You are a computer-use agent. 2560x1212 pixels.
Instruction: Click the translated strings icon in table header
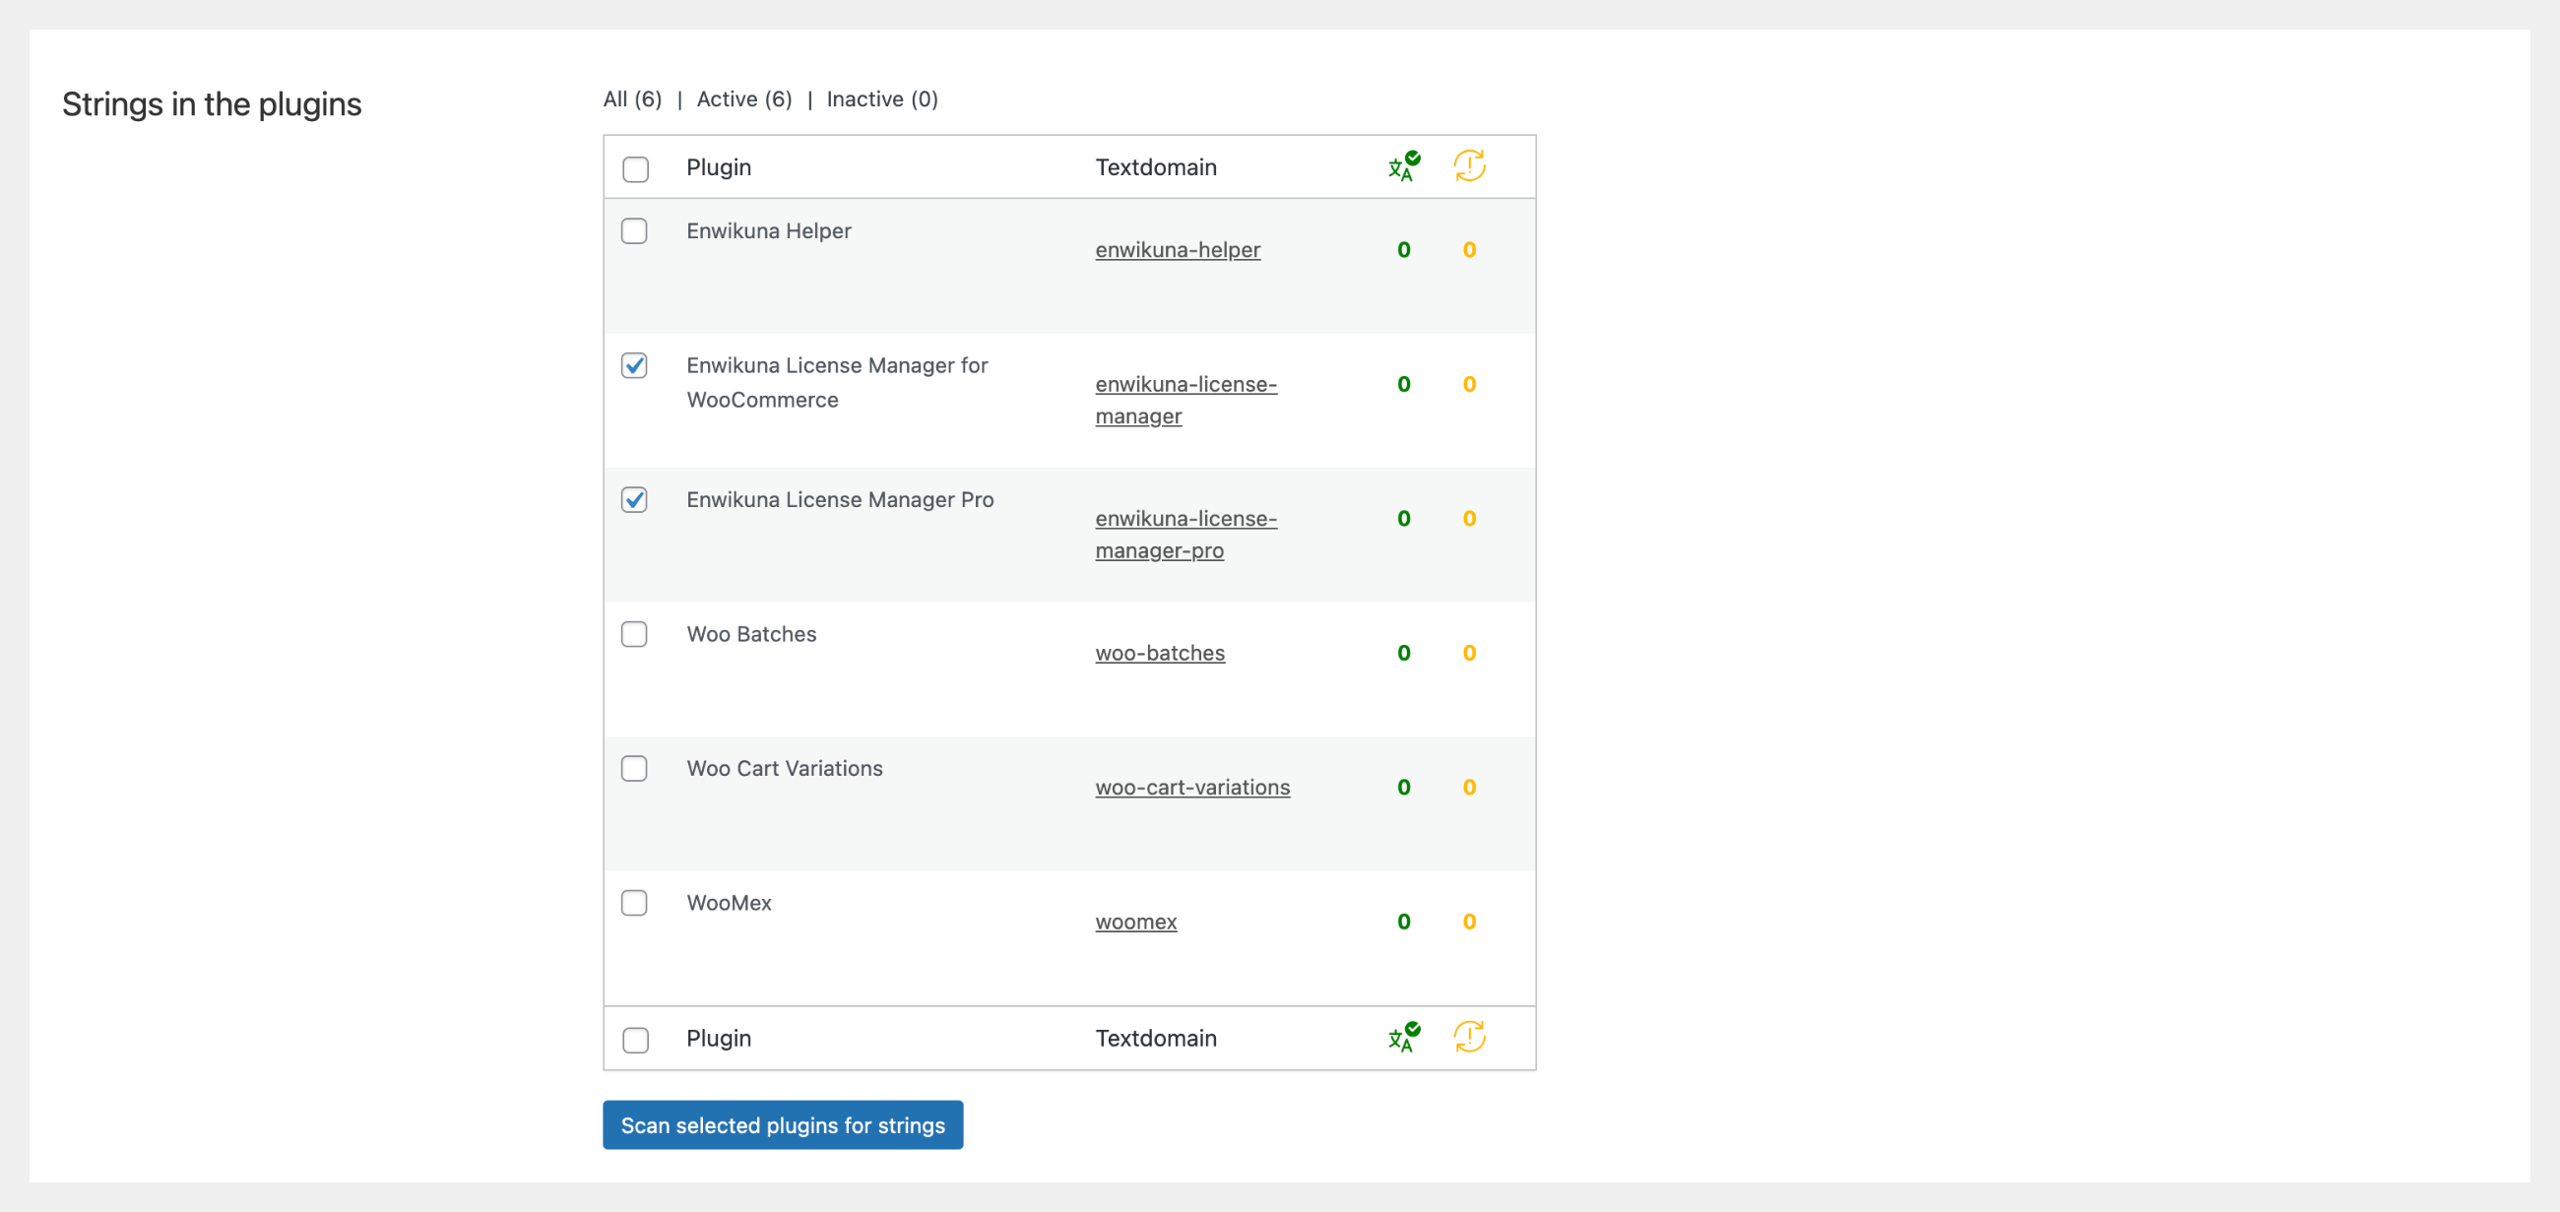[1403, 166]
